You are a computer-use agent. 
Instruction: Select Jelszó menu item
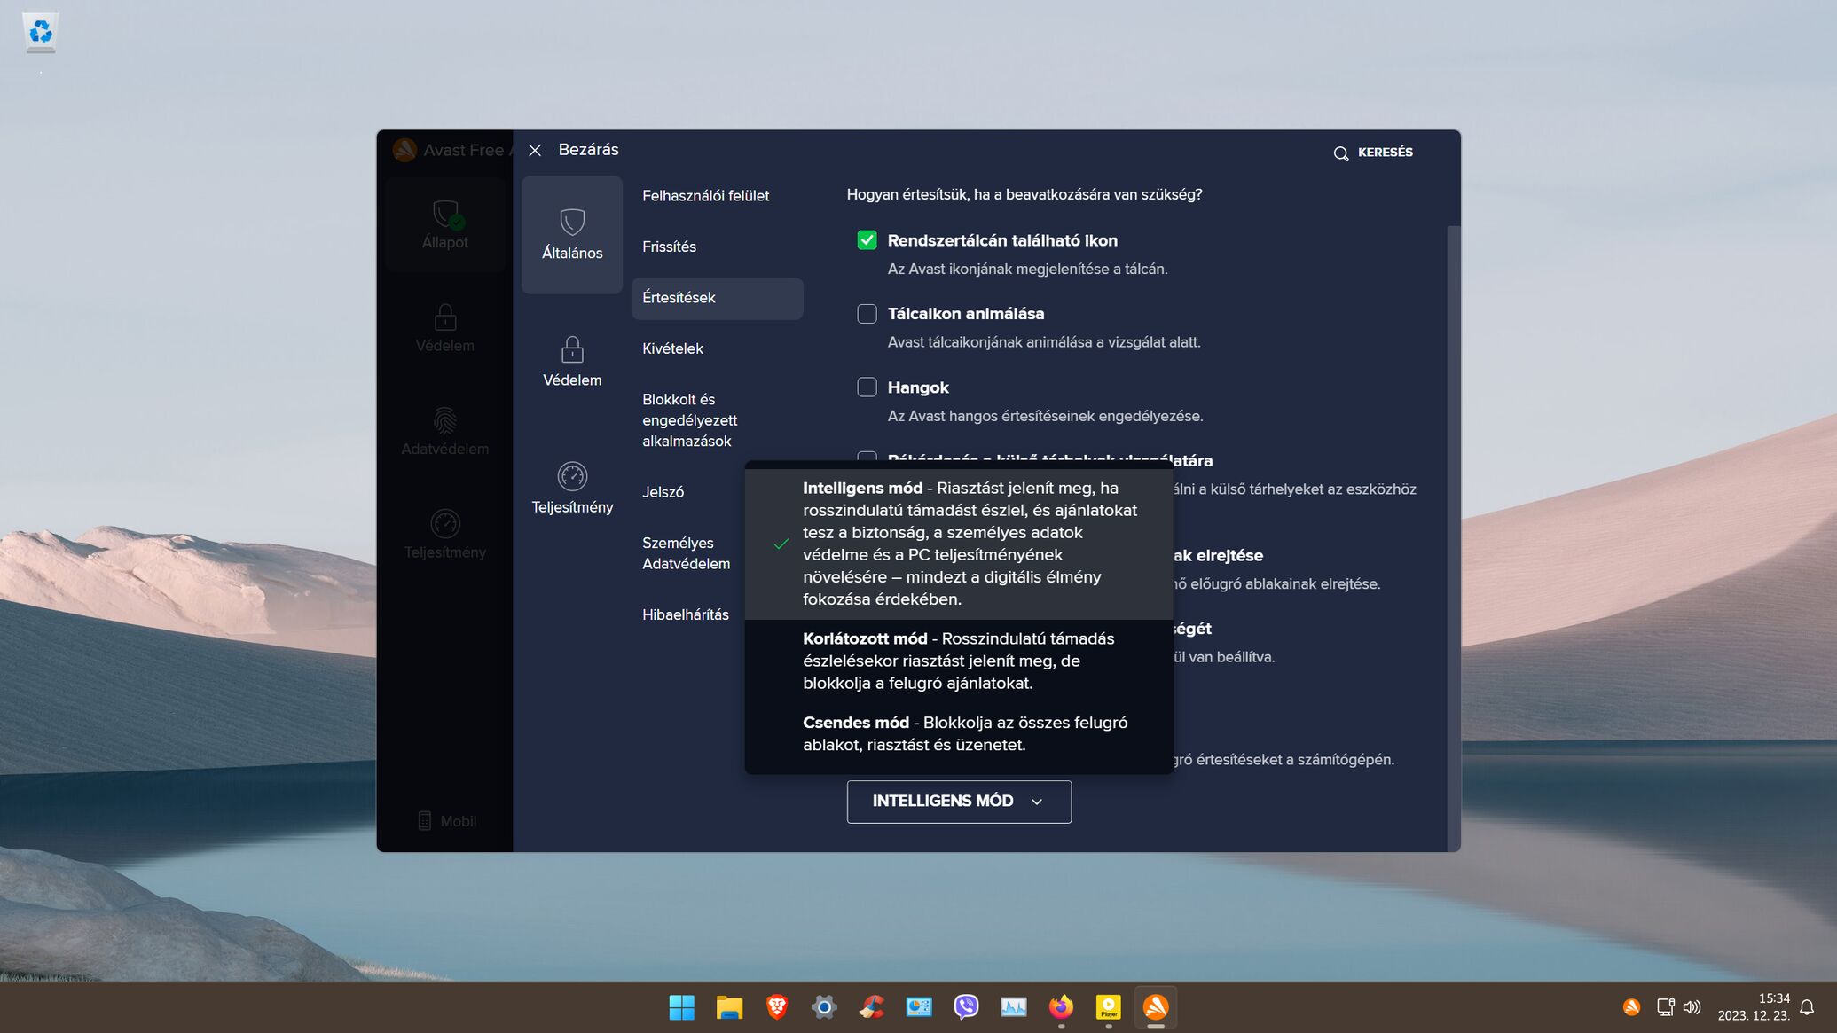tap(663, 492)
